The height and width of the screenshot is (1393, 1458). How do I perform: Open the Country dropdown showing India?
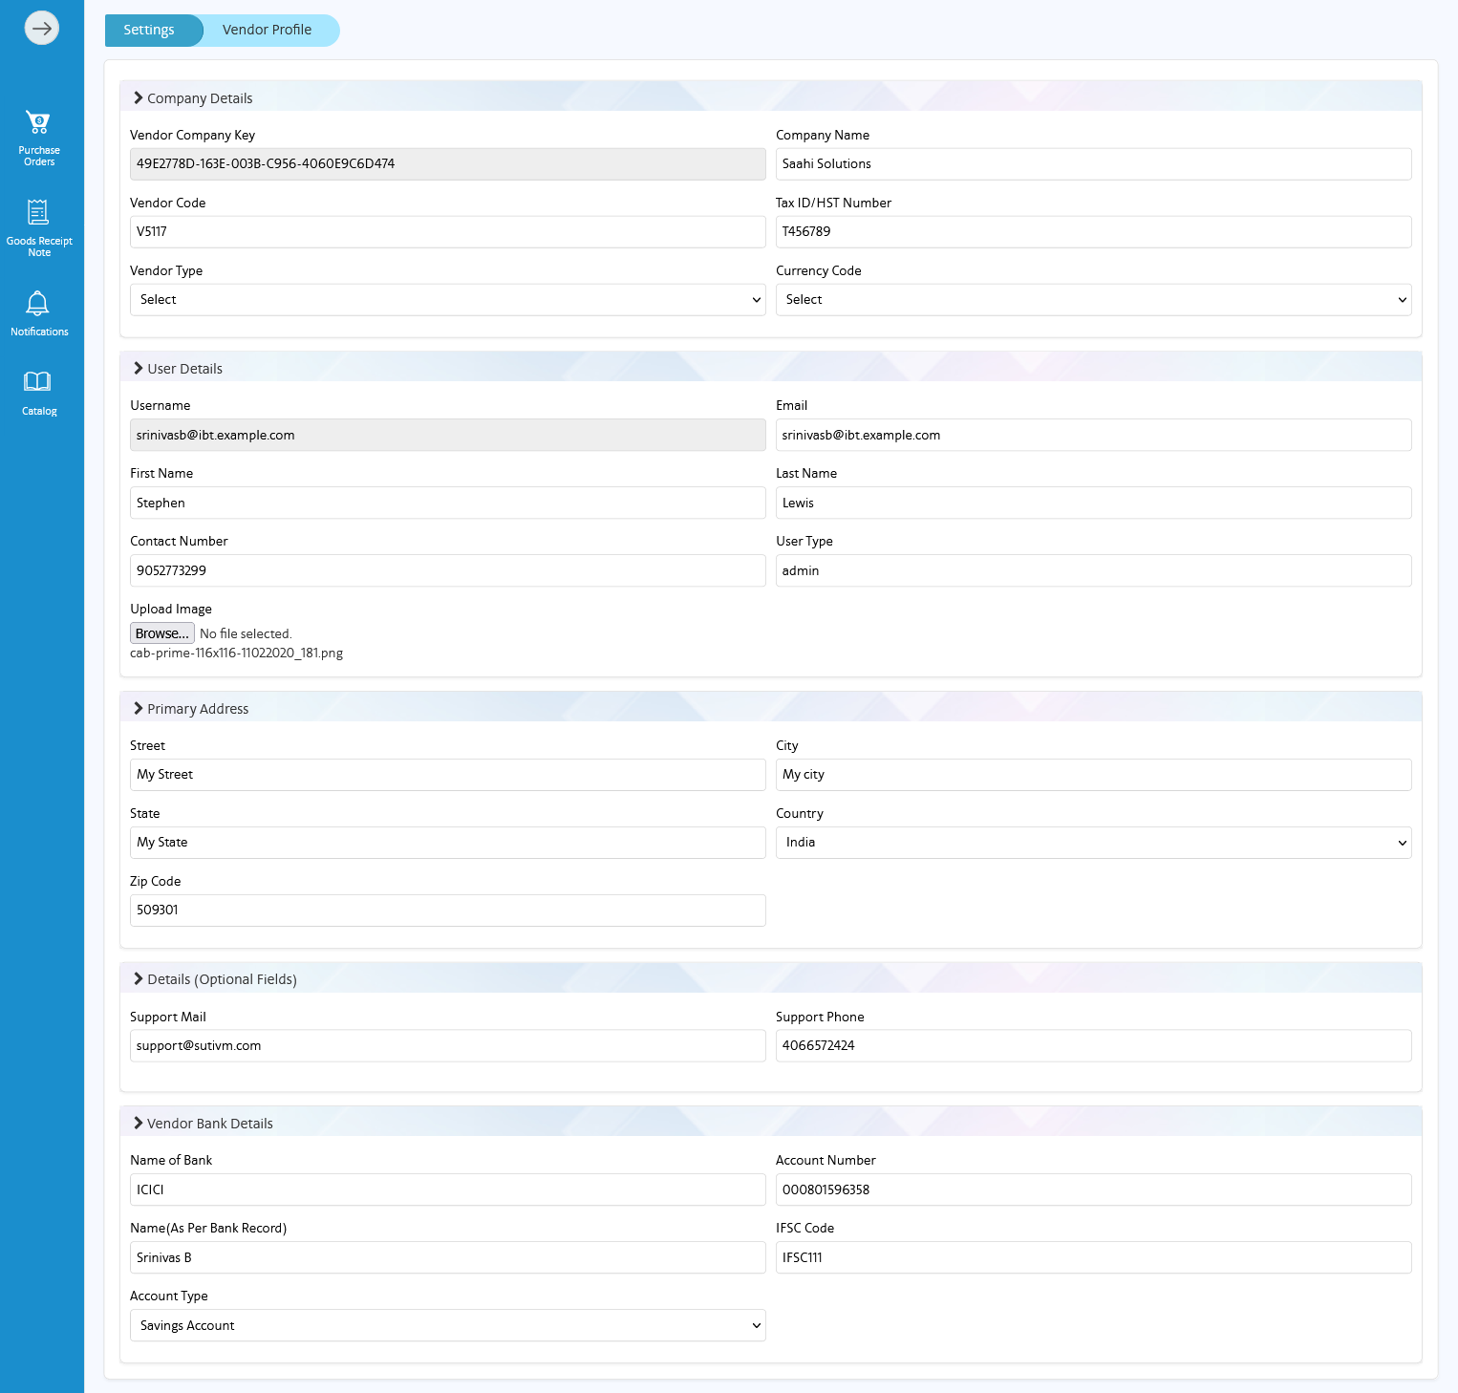(x=1093, y=842)
